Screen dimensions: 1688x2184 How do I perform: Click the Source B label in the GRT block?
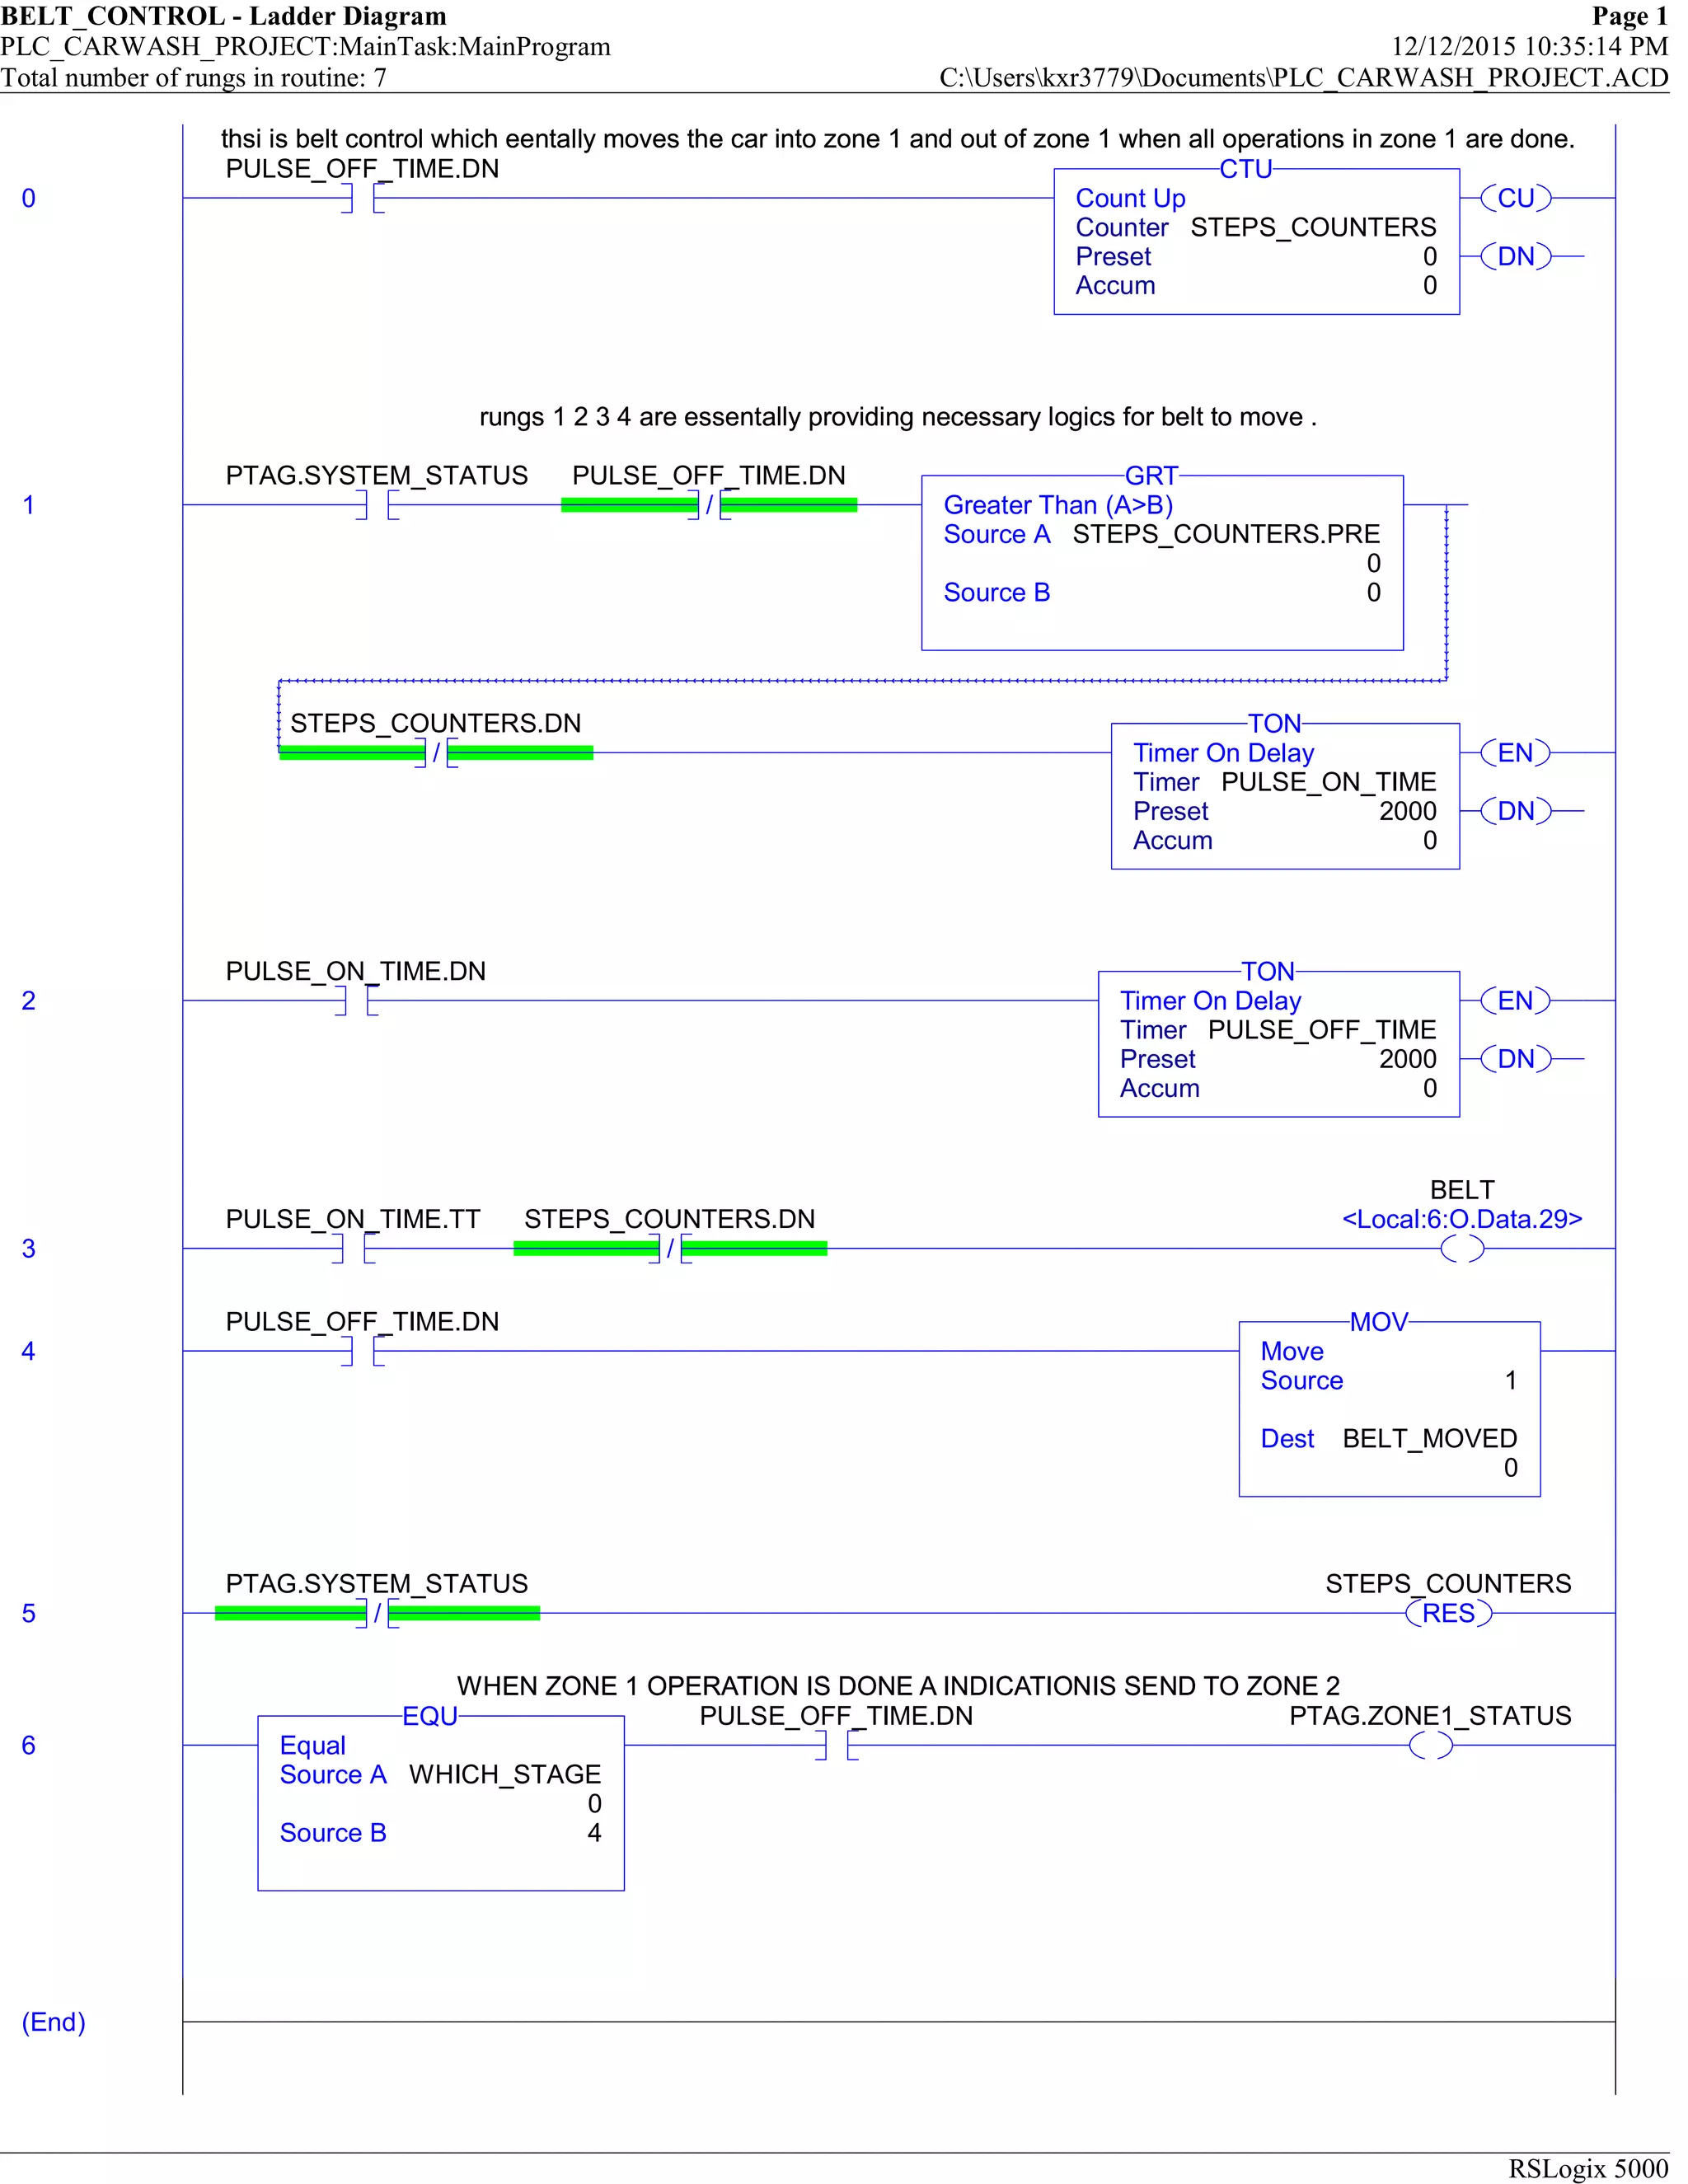coord(997,593)
